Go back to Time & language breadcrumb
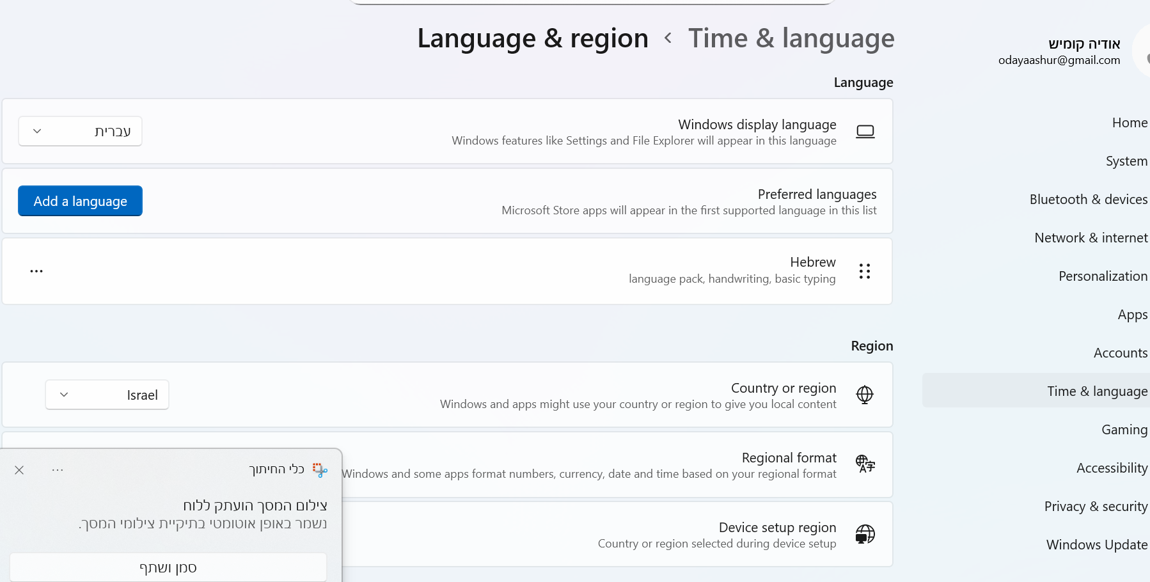1150x582 pixels. (x=791, y=38)
